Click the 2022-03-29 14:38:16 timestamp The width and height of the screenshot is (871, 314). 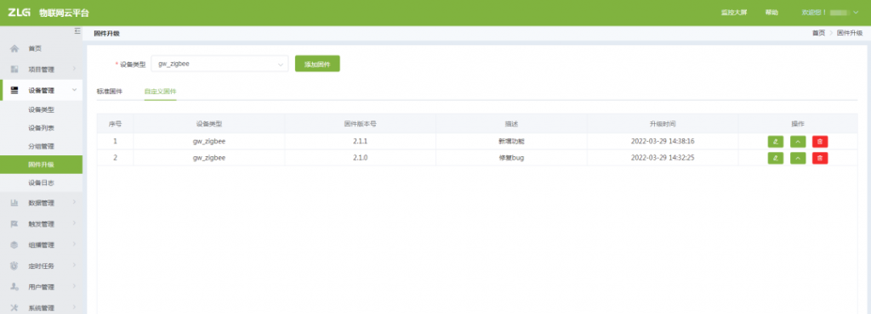coord(663,141)
